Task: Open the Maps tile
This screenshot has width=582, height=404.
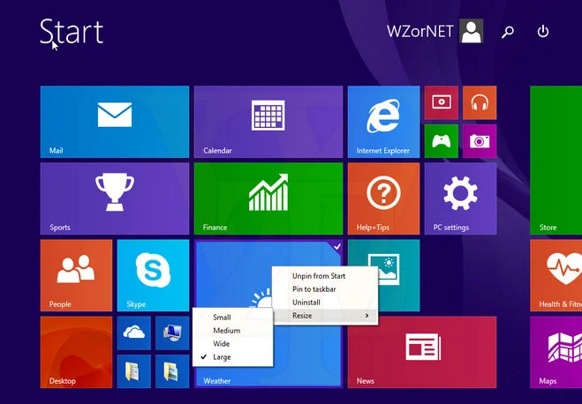Action: tap(556, 352)
